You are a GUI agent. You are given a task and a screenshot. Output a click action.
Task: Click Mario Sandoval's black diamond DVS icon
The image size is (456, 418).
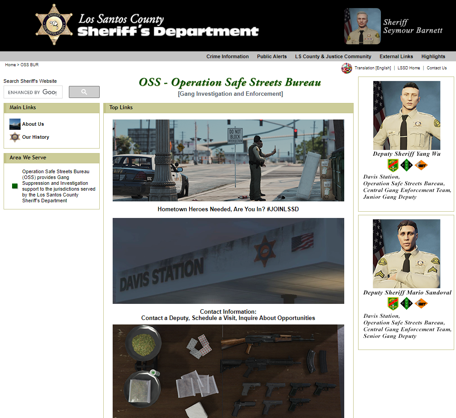pos(407,304)
